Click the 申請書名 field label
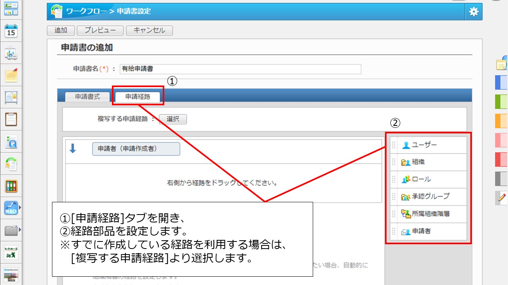508x285 pixels. (85, 69)
